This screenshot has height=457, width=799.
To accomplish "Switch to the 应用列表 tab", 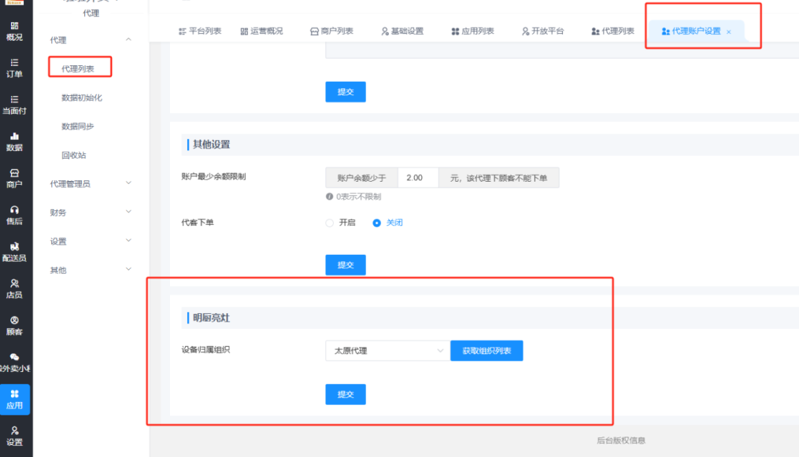I will pyautogui.click(x=472, y=31).
